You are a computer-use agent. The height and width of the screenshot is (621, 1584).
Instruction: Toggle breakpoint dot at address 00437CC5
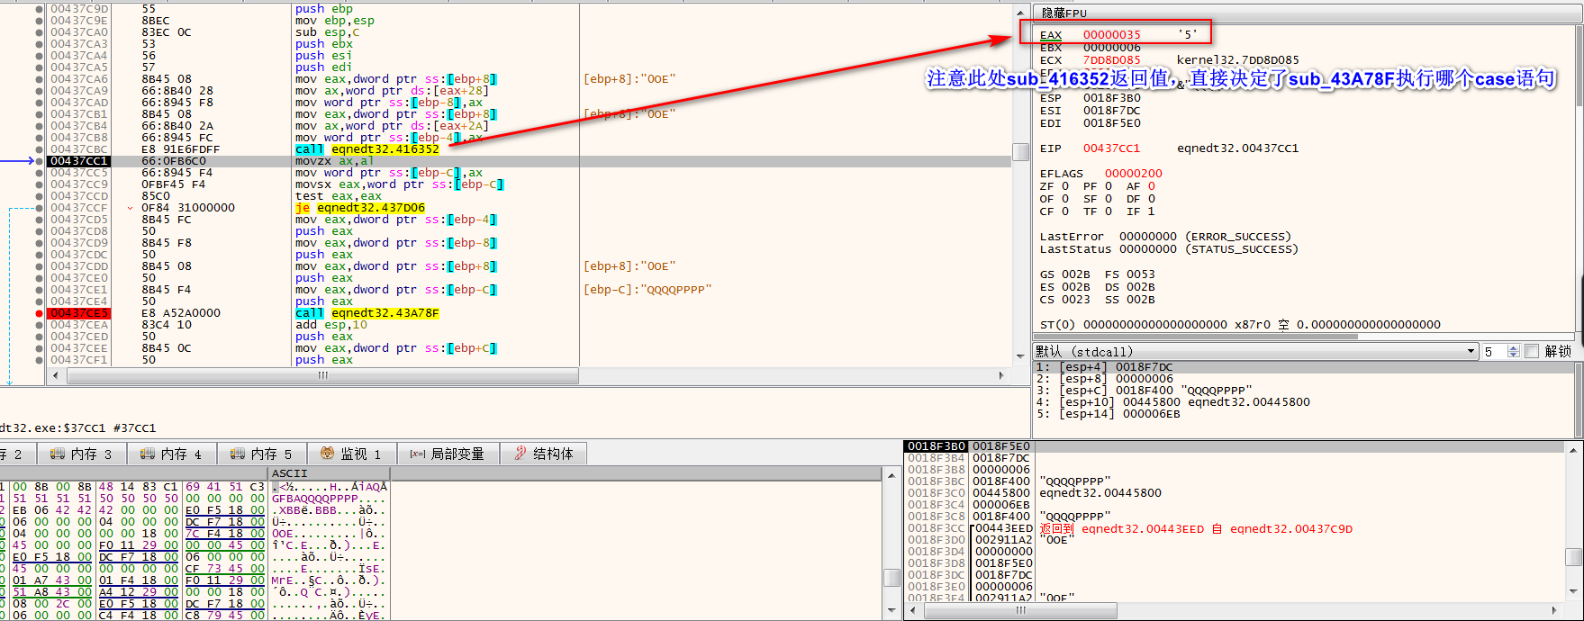tap(39, 173)
